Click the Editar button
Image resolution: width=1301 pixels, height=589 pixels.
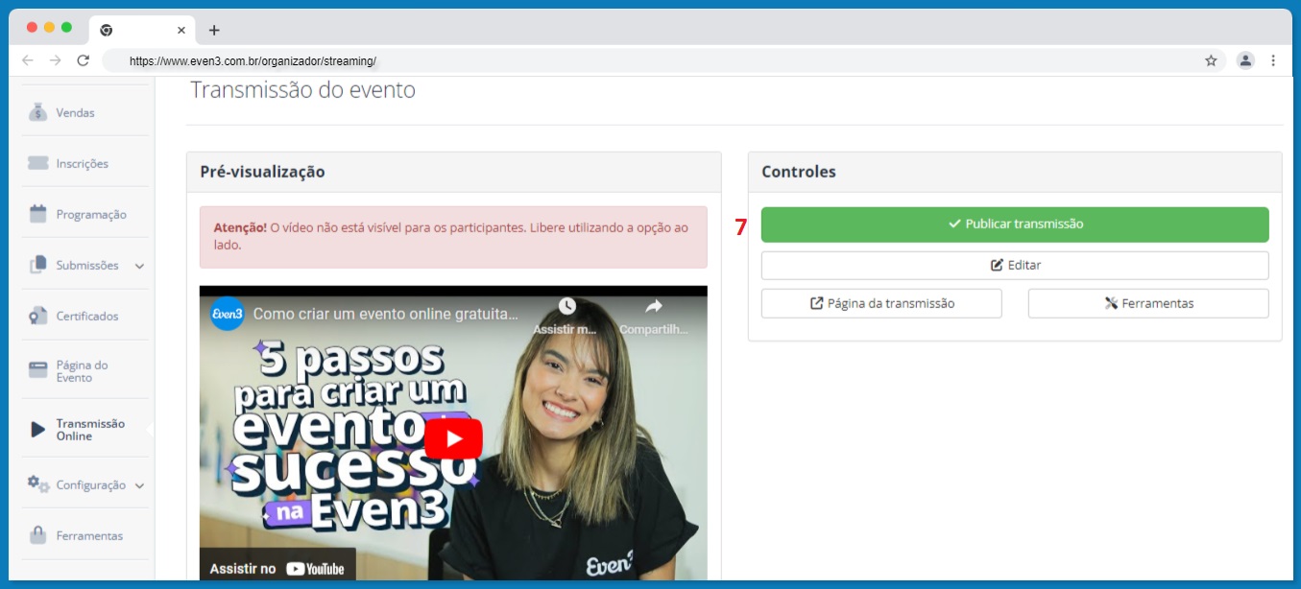coord(1015,265)
